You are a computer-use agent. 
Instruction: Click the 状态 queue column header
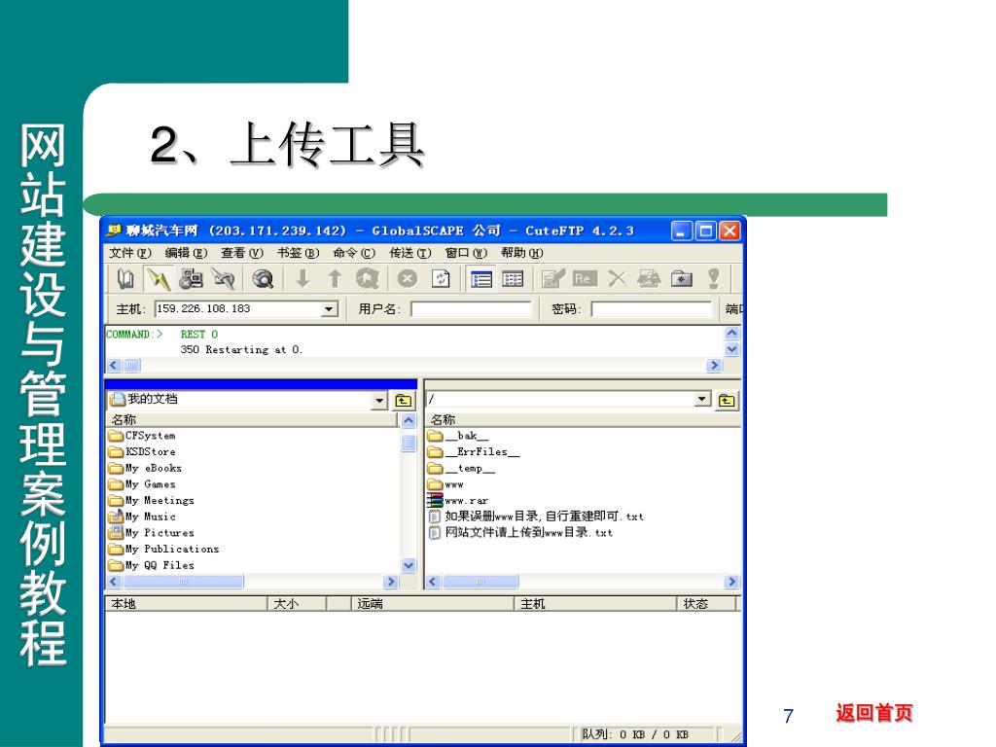(706, 603)
